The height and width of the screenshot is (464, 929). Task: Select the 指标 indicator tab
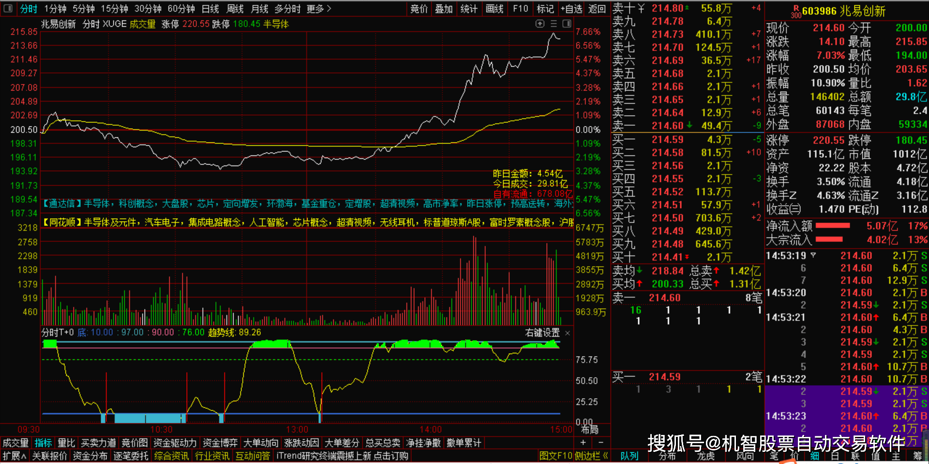pyautogui.click(x=43, y=443)
